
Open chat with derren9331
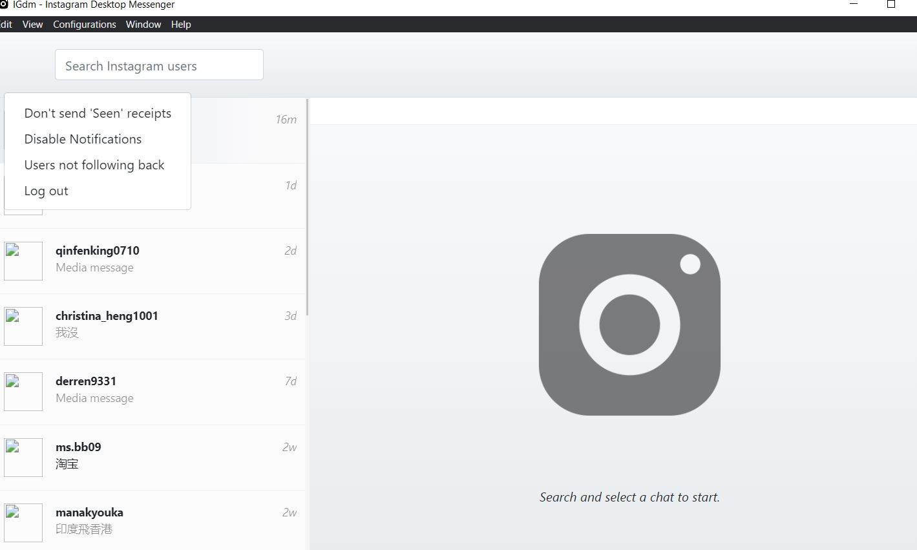coord(153,392)
